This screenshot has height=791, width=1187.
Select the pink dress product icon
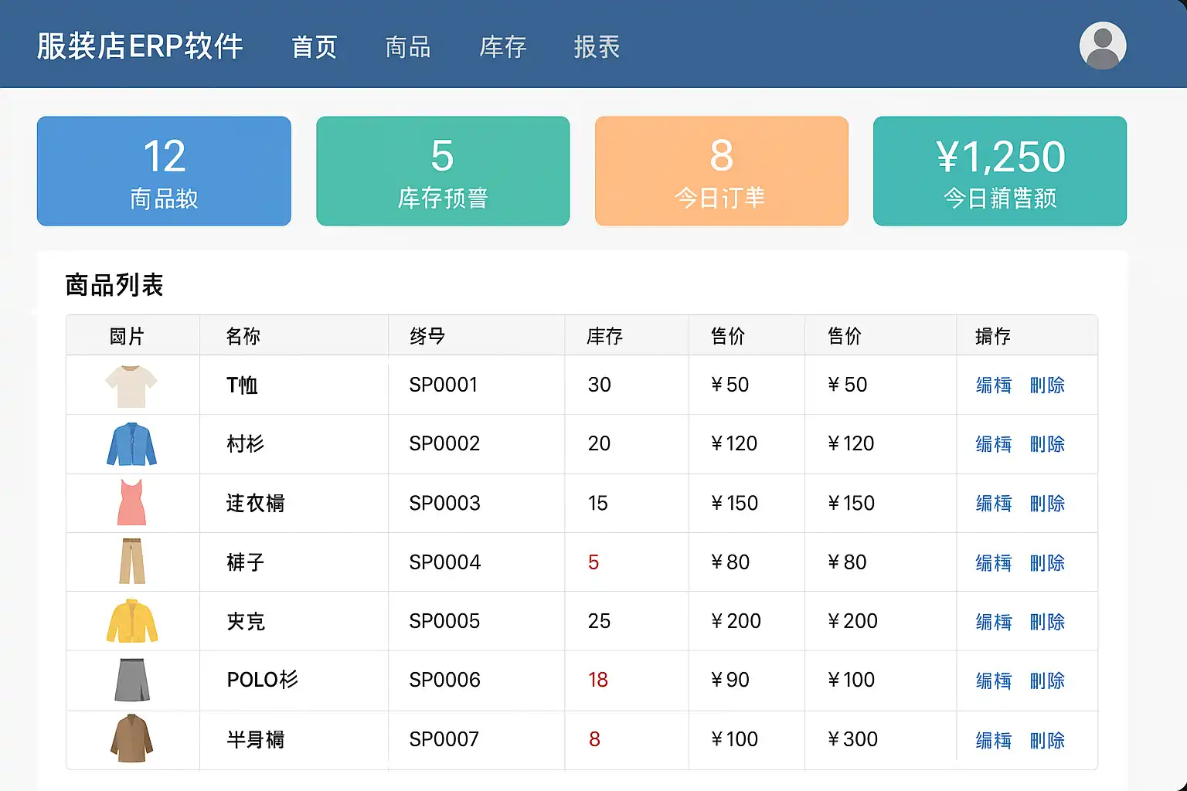click(131, 503)
